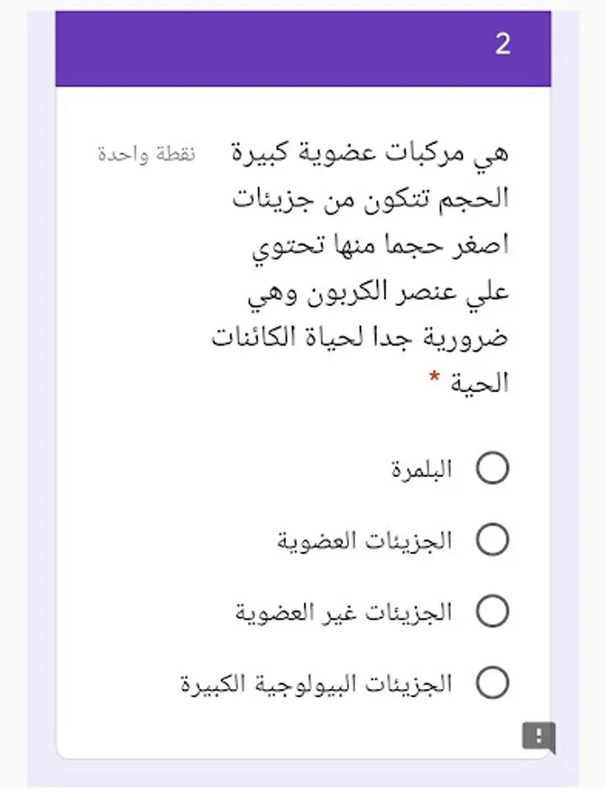The width and height of the screenshot is (606, 789).
Task: Pick the الجزيئات غير العضوية radio circle
Action: (x=492, y=611)
